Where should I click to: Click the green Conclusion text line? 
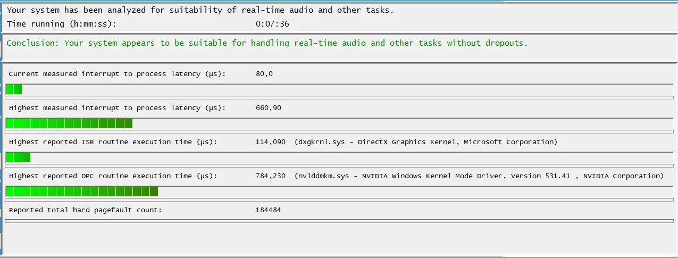coord(267,43)
